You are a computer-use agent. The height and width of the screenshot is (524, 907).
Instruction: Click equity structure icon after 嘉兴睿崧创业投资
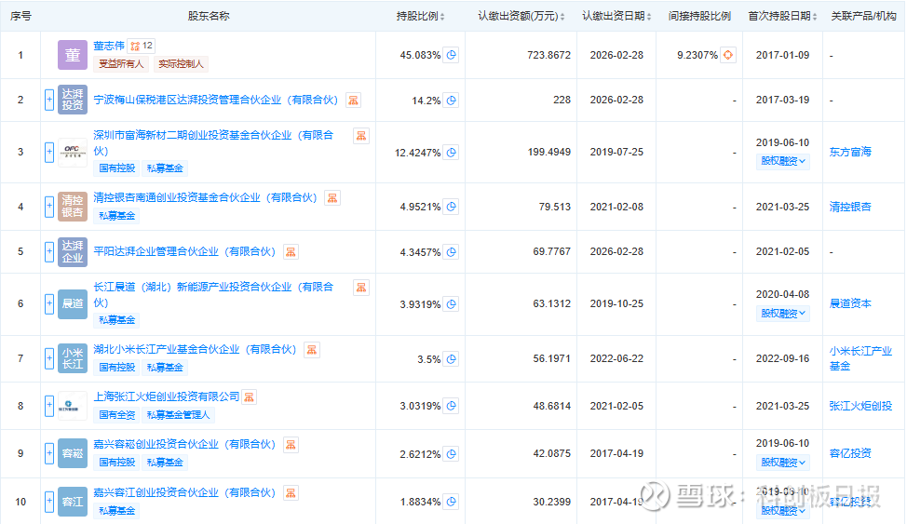tap(291, 445)
